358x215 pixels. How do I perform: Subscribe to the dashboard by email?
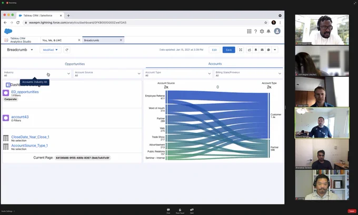click(262, 50)
